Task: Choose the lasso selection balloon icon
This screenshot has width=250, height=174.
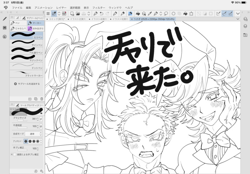Action: pyautogui.click(x=166, y=14)
